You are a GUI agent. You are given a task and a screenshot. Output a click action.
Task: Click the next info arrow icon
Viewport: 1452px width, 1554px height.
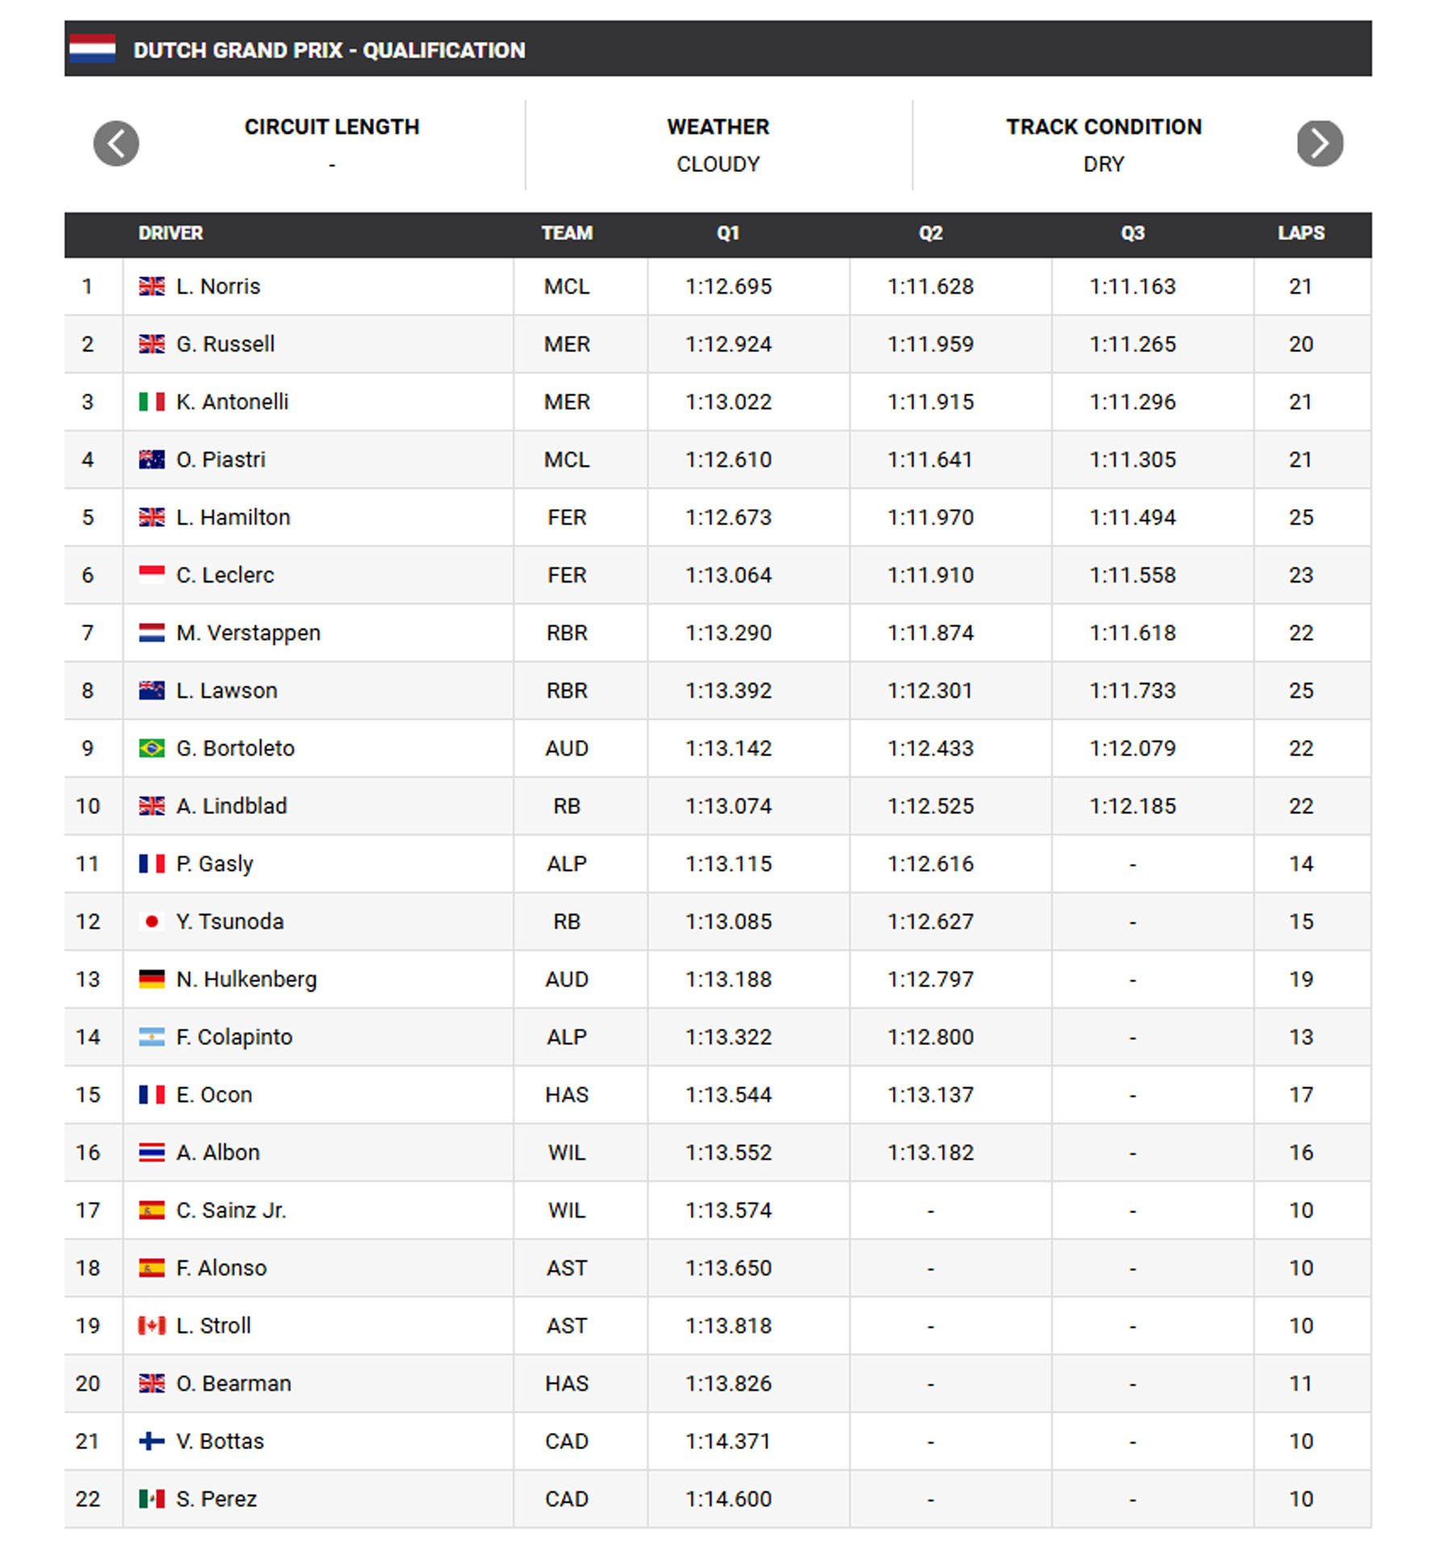point(1320,144)
